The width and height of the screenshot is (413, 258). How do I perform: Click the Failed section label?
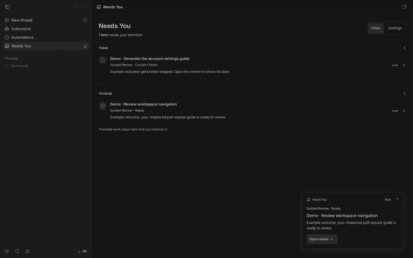pyautogui.click(x=104, y=48)
